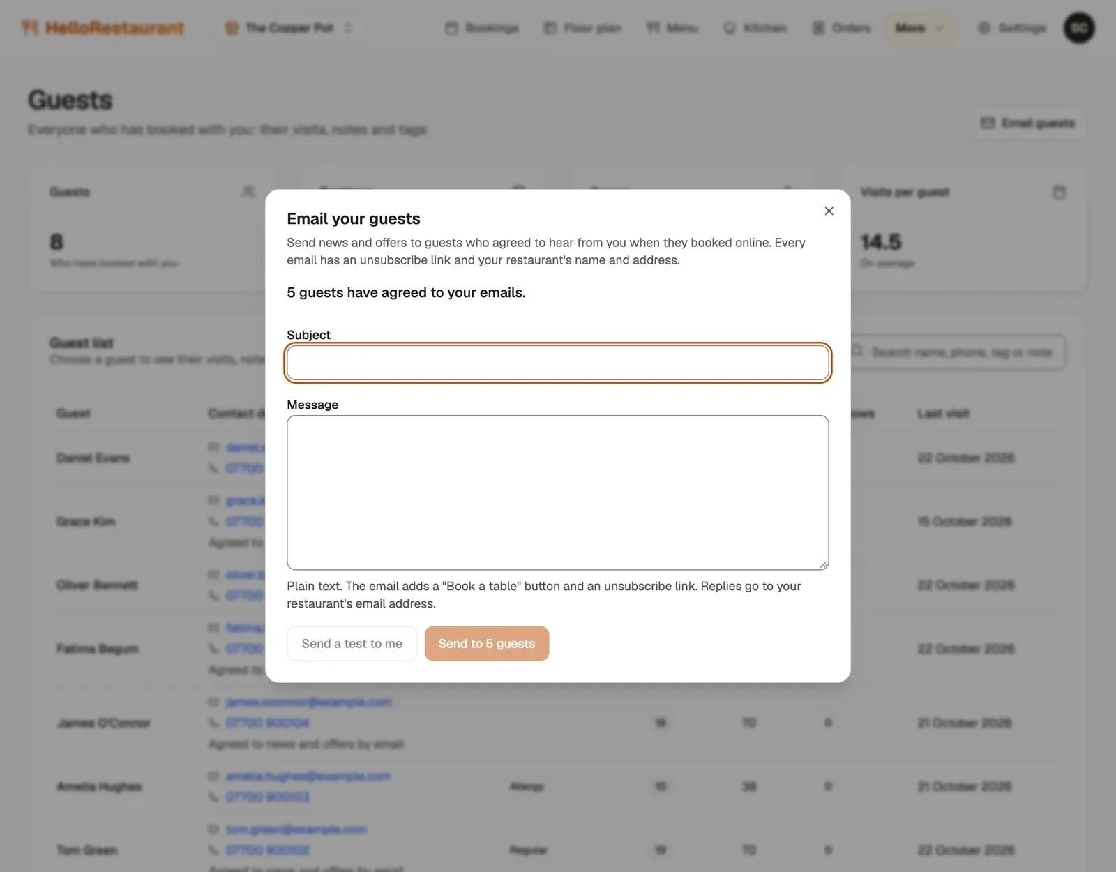Click the calendar icon on Visits per guest card
1116x872 pixels.
(x=1059, y=192)
